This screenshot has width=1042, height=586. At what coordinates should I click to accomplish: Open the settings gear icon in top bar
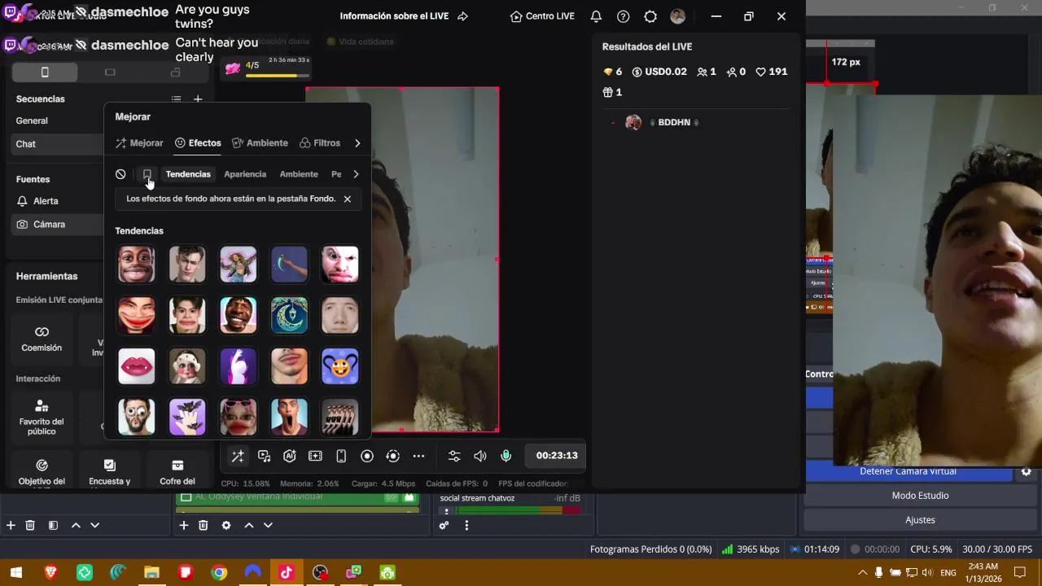650,16
